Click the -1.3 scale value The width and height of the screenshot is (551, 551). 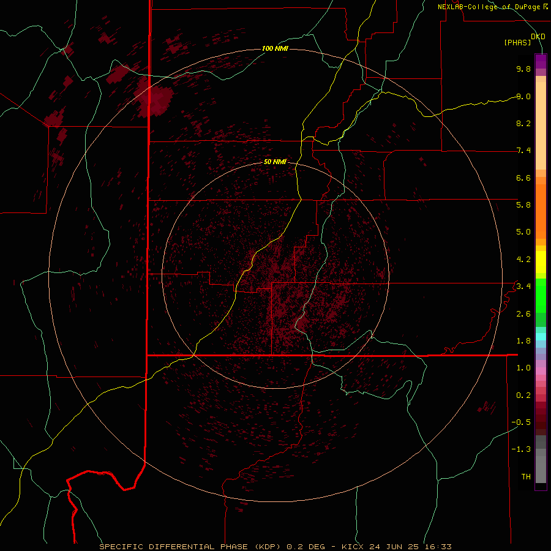pyautogui.click(x=521, y=449)
